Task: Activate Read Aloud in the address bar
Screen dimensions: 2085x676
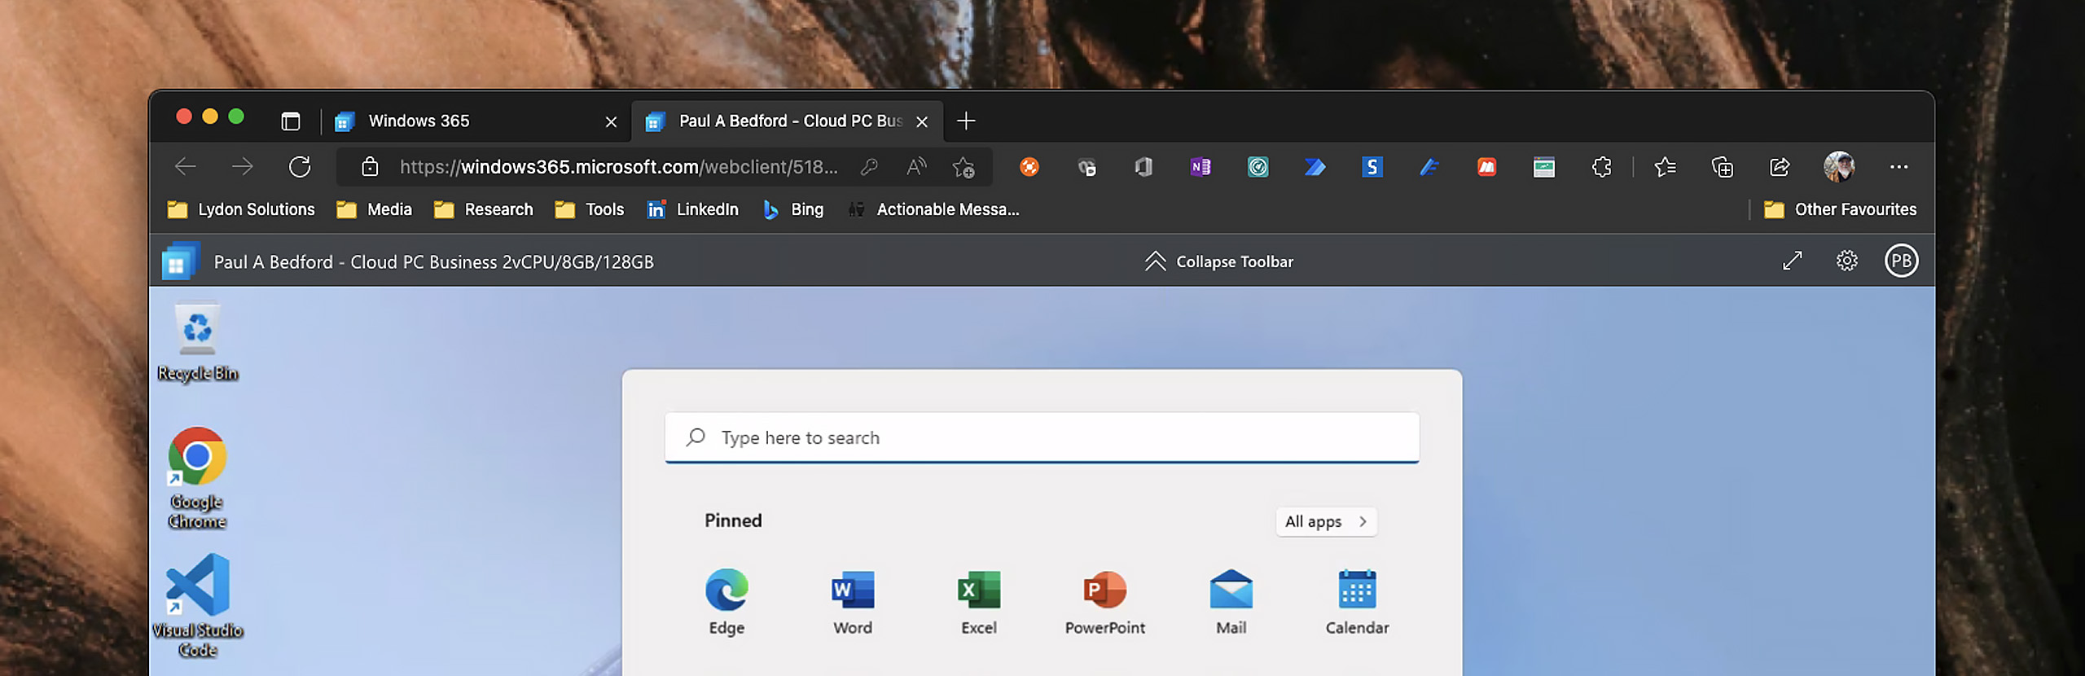Action: (916, 167)
